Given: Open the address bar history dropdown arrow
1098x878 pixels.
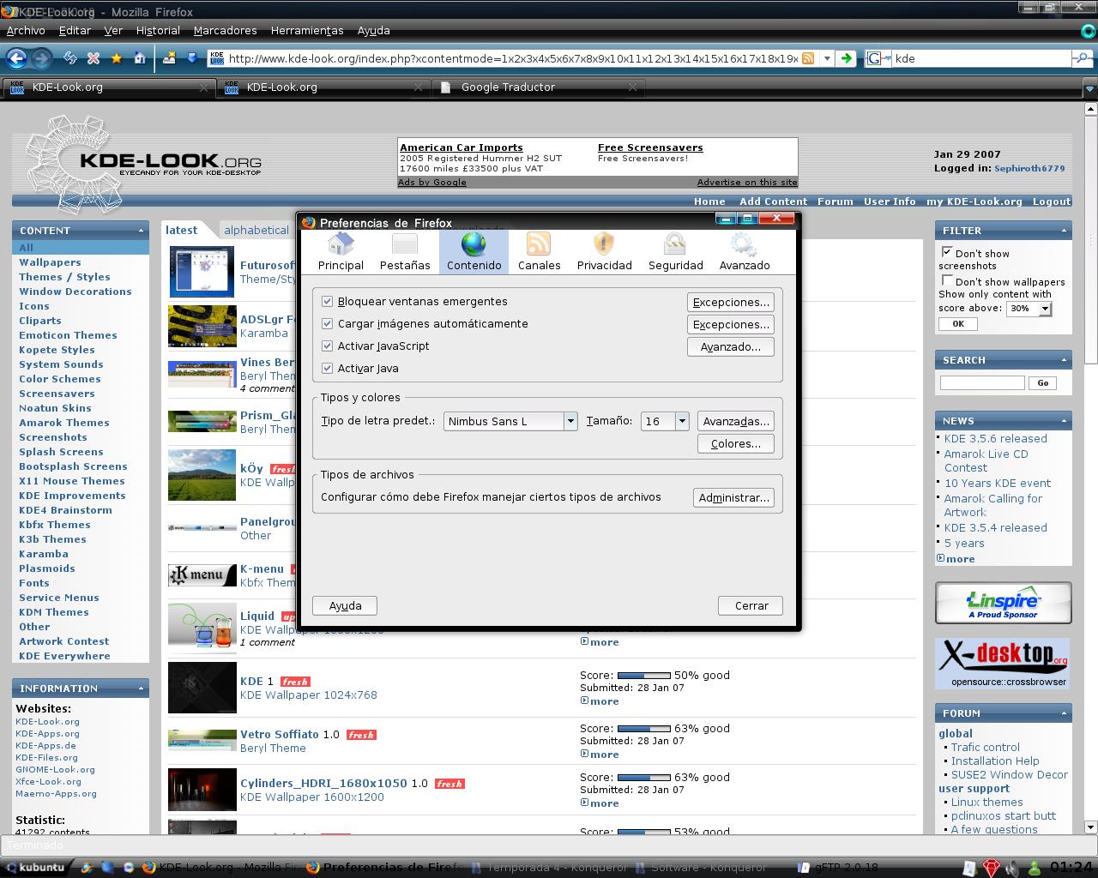Looking at the screenshot, I should tap(827, 58).
